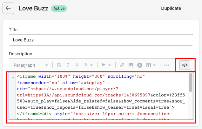Open the Paragraph style dropdown
202x129 pixels.
(31, 65)
